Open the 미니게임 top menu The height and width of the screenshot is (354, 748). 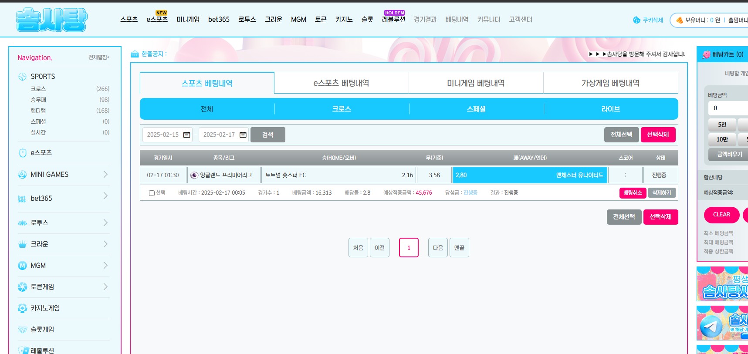click(x=188, y=20)
